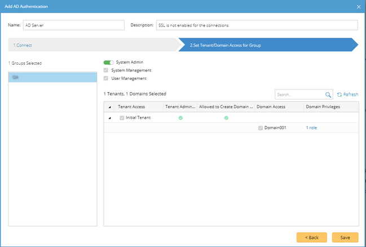Viewport: 366px width, 247px height.
Task: Check the System Management checkbox
Action: point(106,70)
